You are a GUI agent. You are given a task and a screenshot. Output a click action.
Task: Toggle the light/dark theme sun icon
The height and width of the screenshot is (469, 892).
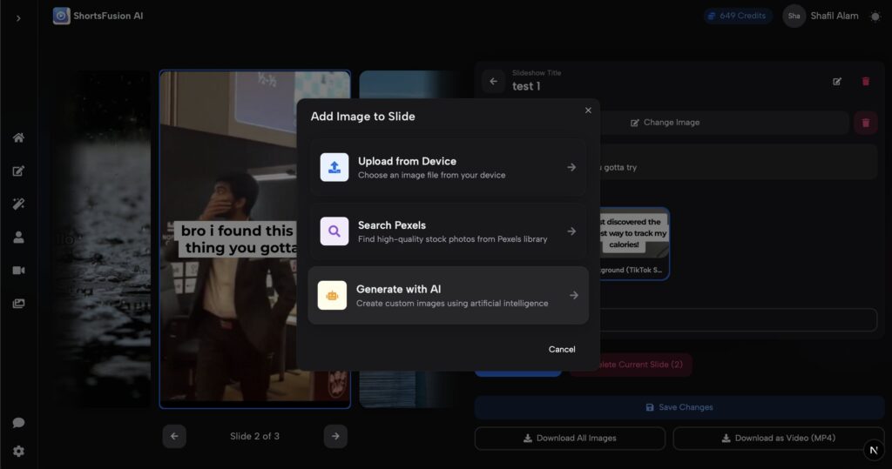[875, 17]
